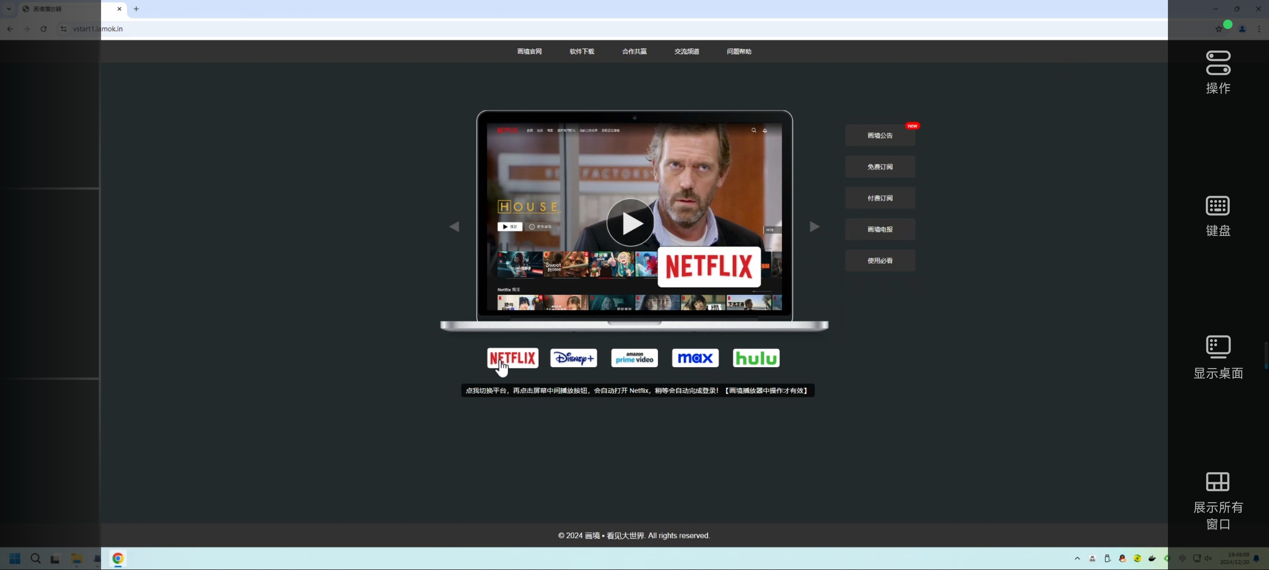Open the 画境官网 menu item
1269x570 pixels.
point(530,52)
